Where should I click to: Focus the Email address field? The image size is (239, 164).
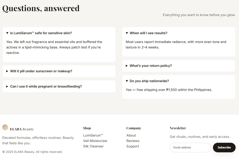pyautogui.click(x=190, y=148)
